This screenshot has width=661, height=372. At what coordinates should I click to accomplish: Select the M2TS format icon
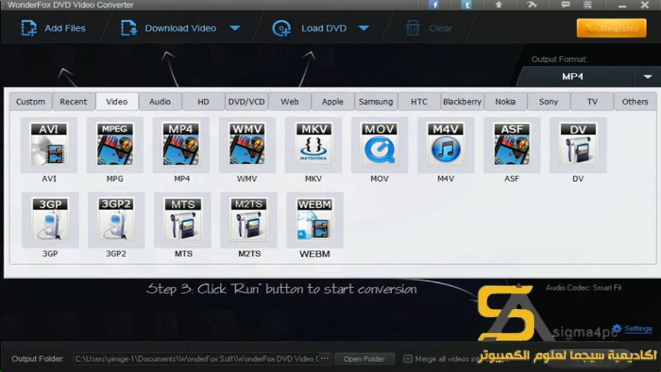tap(249, 220)
